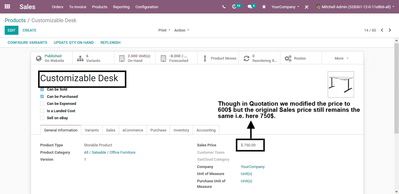Open the apps grid menu icon
399x194 pixels.
7,7
